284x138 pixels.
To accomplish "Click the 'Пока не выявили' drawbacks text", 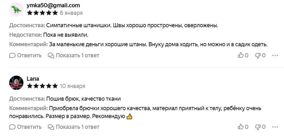I will tap(65, 35).
